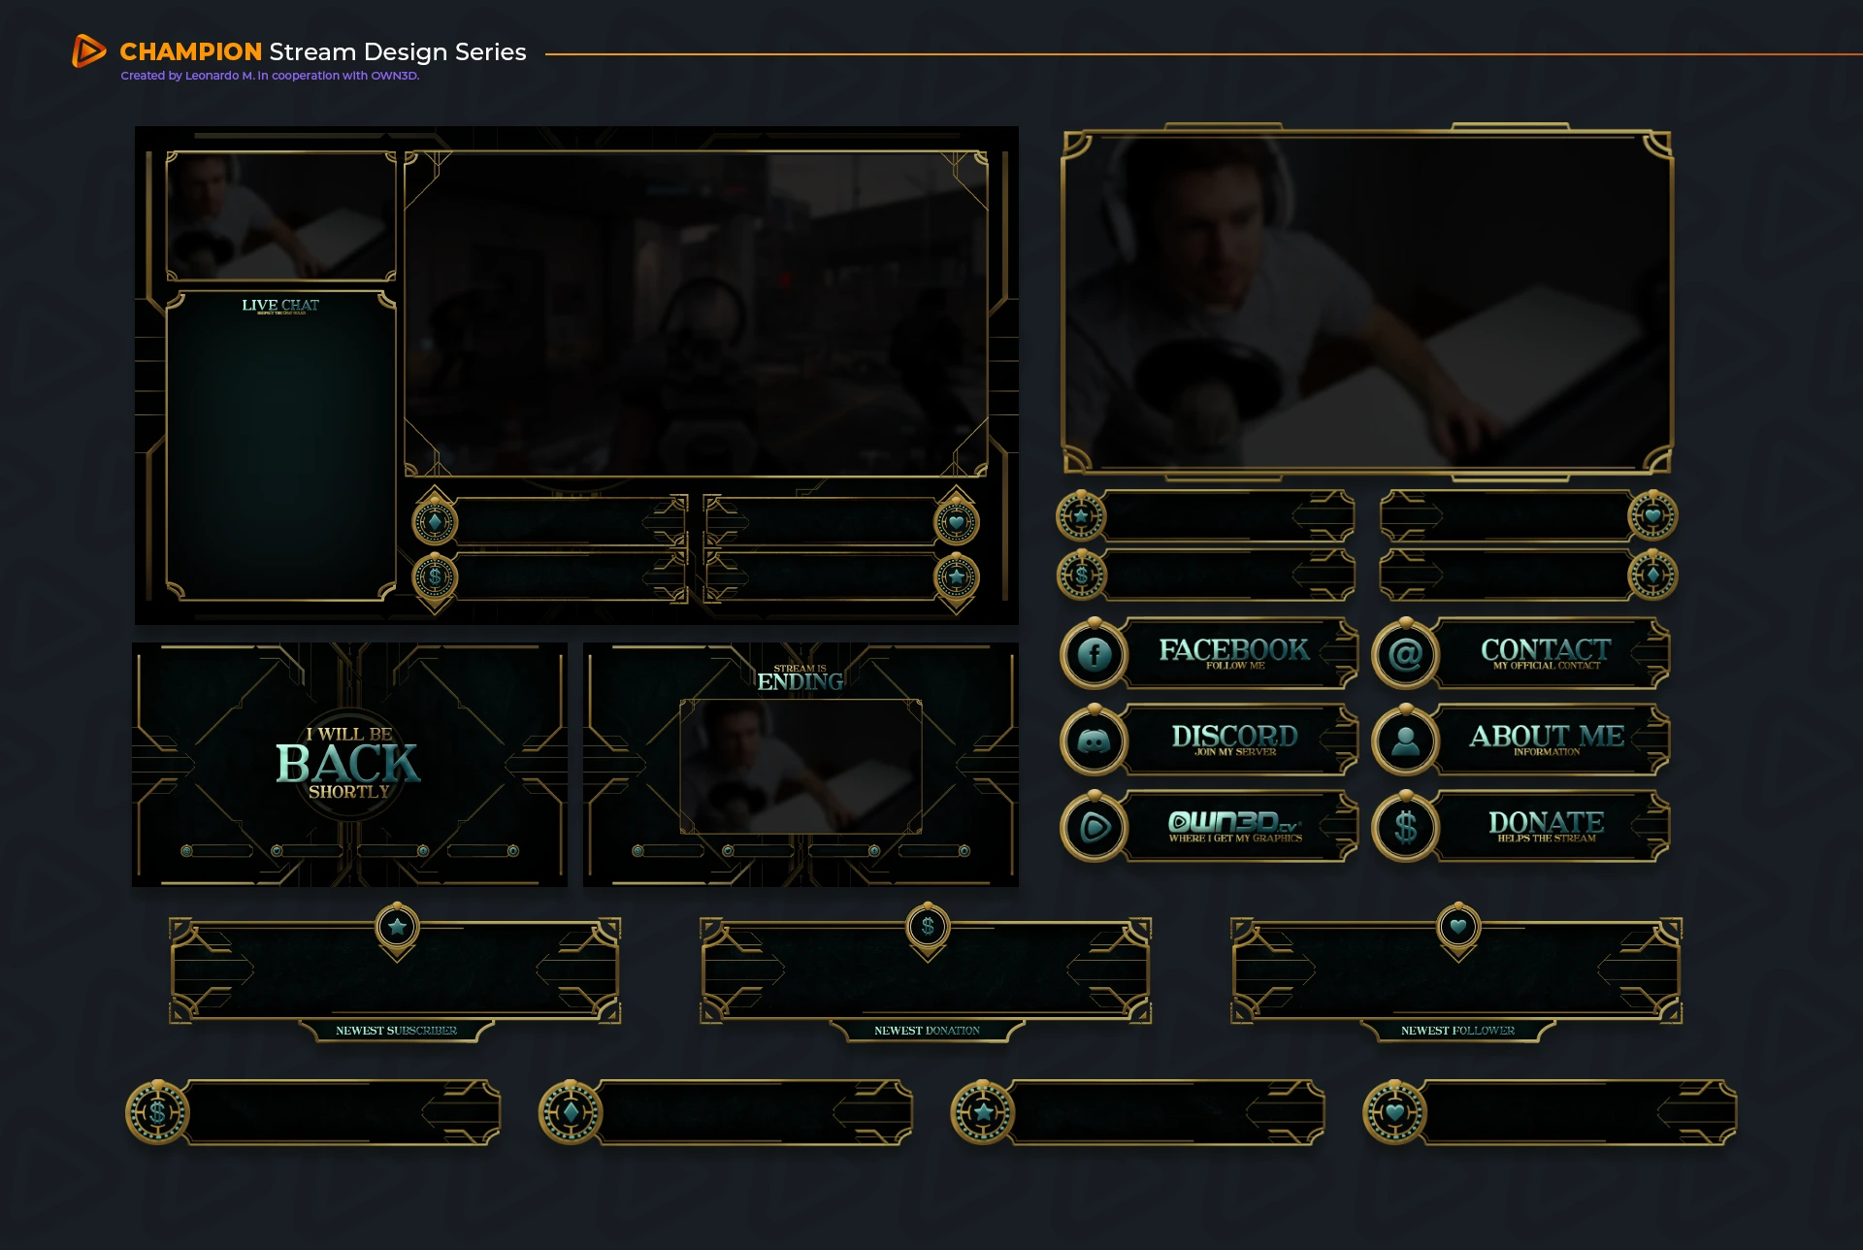The image size is (1863, 1250).
Task: Click the Discord logo icon
Action: click(x=1095, y=741)
